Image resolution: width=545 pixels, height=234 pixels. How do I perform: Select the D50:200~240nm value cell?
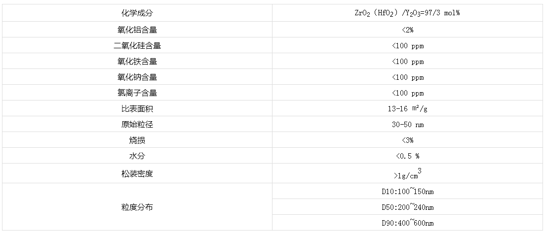pos(407,207)
